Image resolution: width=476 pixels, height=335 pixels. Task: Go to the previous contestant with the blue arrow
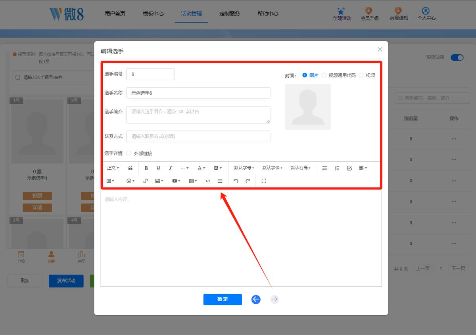tap(256, 299)
